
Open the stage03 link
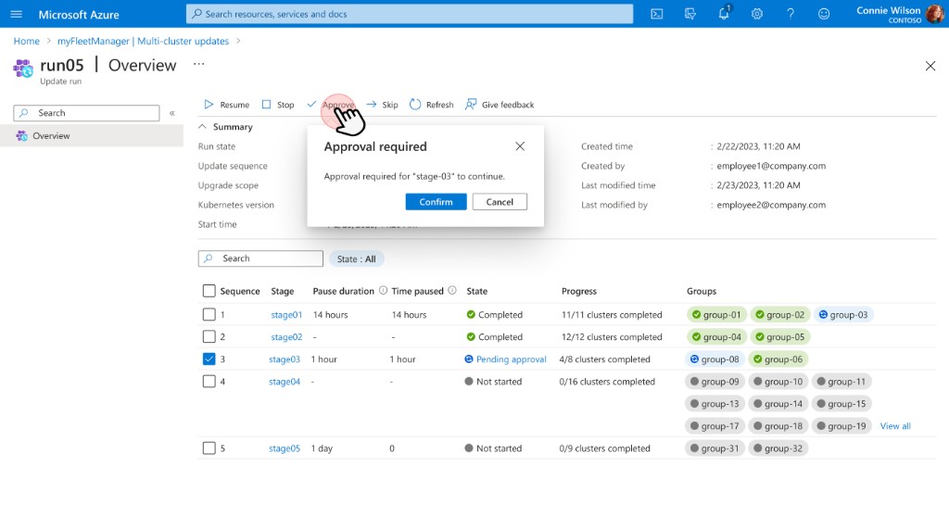285,359
